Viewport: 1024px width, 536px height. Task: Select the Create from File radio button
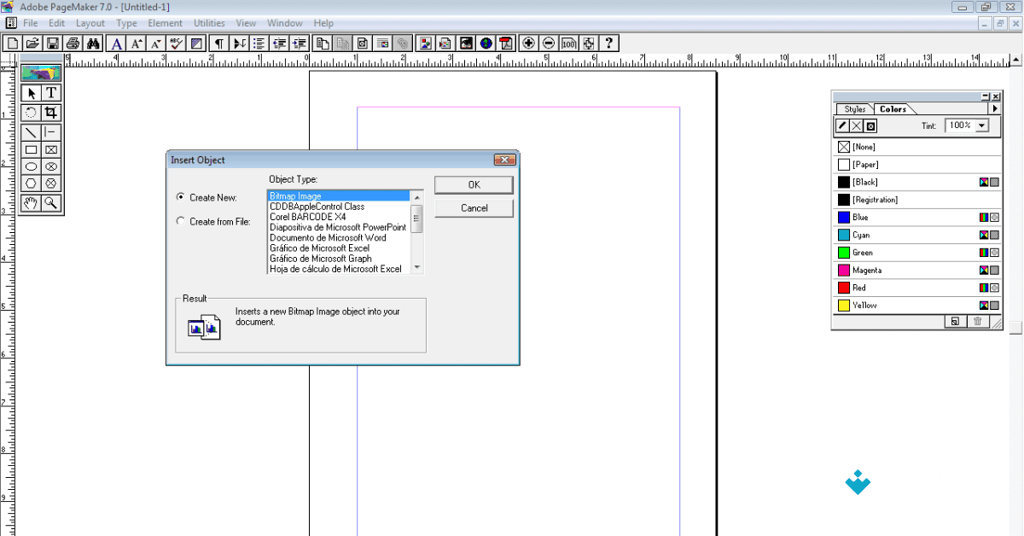pyautogui.click(x=180, y=220)
